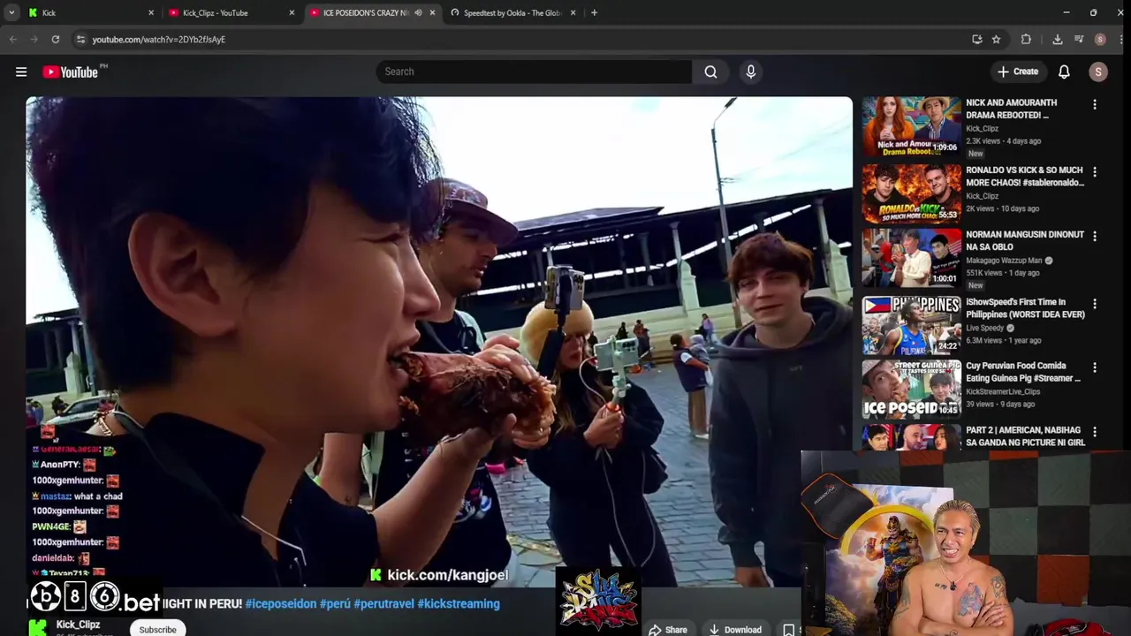Open Cuy Peruvian Food Comida video title
The height and width of the screenshot is (636, 1131).
pyautogui.click(x=1023, y=372)
